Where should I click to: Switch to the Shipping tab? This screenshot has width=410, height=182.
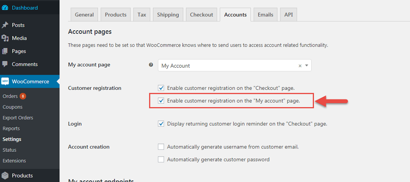click(x=168, y=15)
